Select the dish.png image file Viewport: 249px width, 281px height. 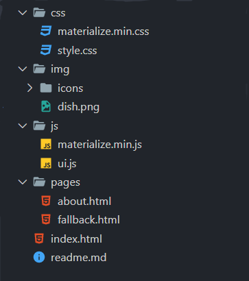point(78,107)
